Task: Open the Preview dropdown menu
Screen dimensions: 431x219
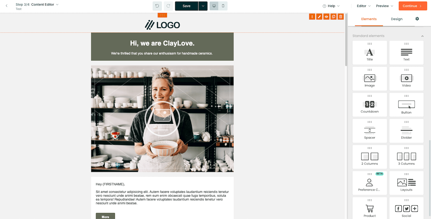Action: [x=385, y=6]
